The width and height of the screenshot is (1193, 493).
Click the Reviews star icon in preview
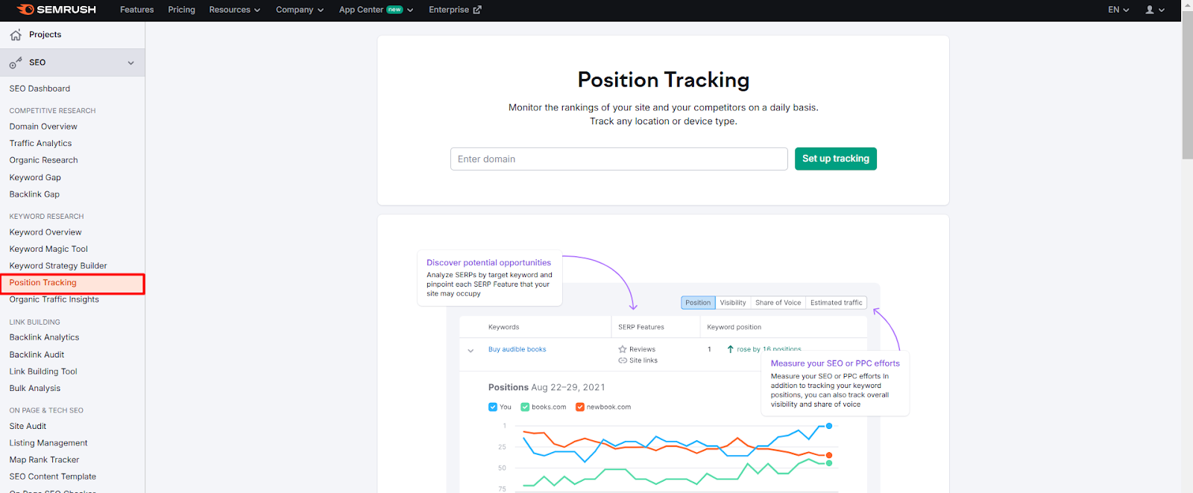pyautogui.click(x=623, y=349)
